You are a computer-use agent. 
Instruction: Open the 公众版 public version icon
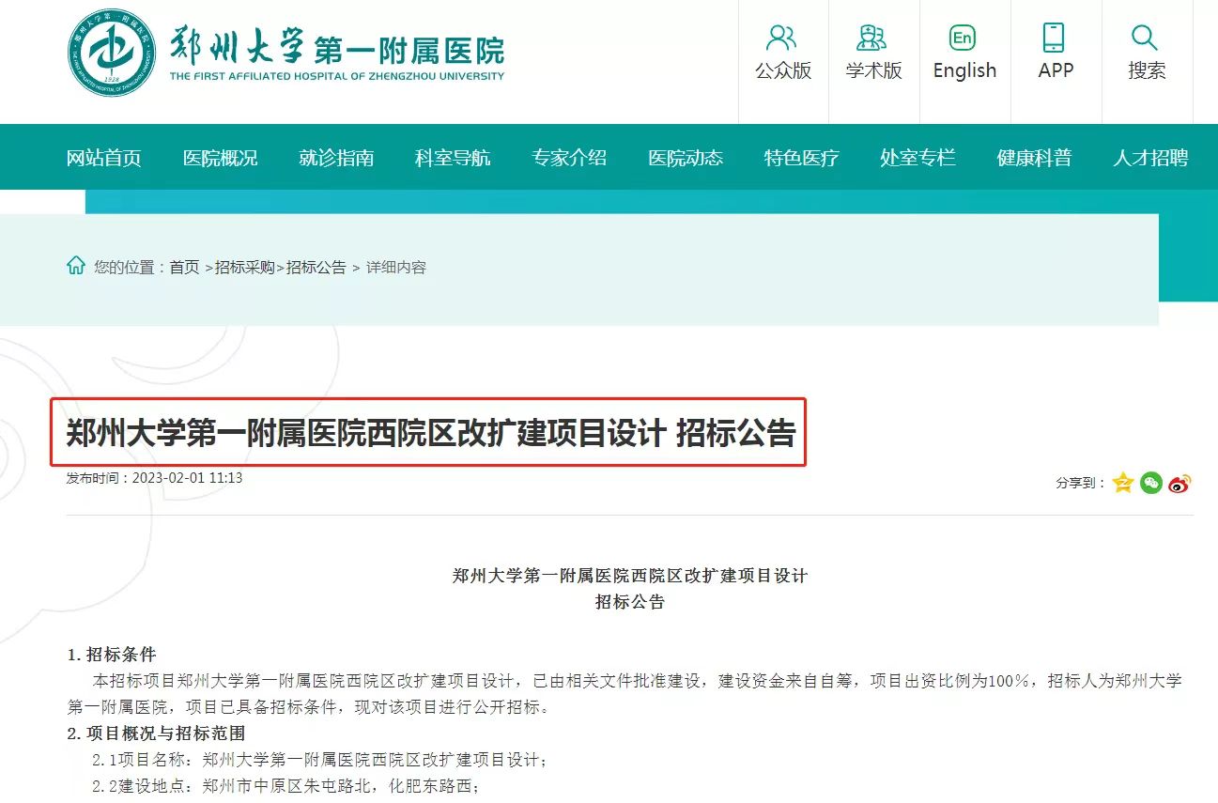tap(782, 39)
